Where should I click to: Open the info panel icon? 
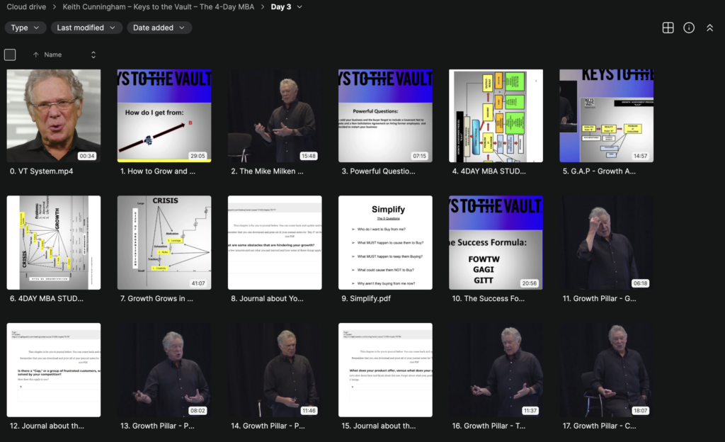[x=689, y=28]
